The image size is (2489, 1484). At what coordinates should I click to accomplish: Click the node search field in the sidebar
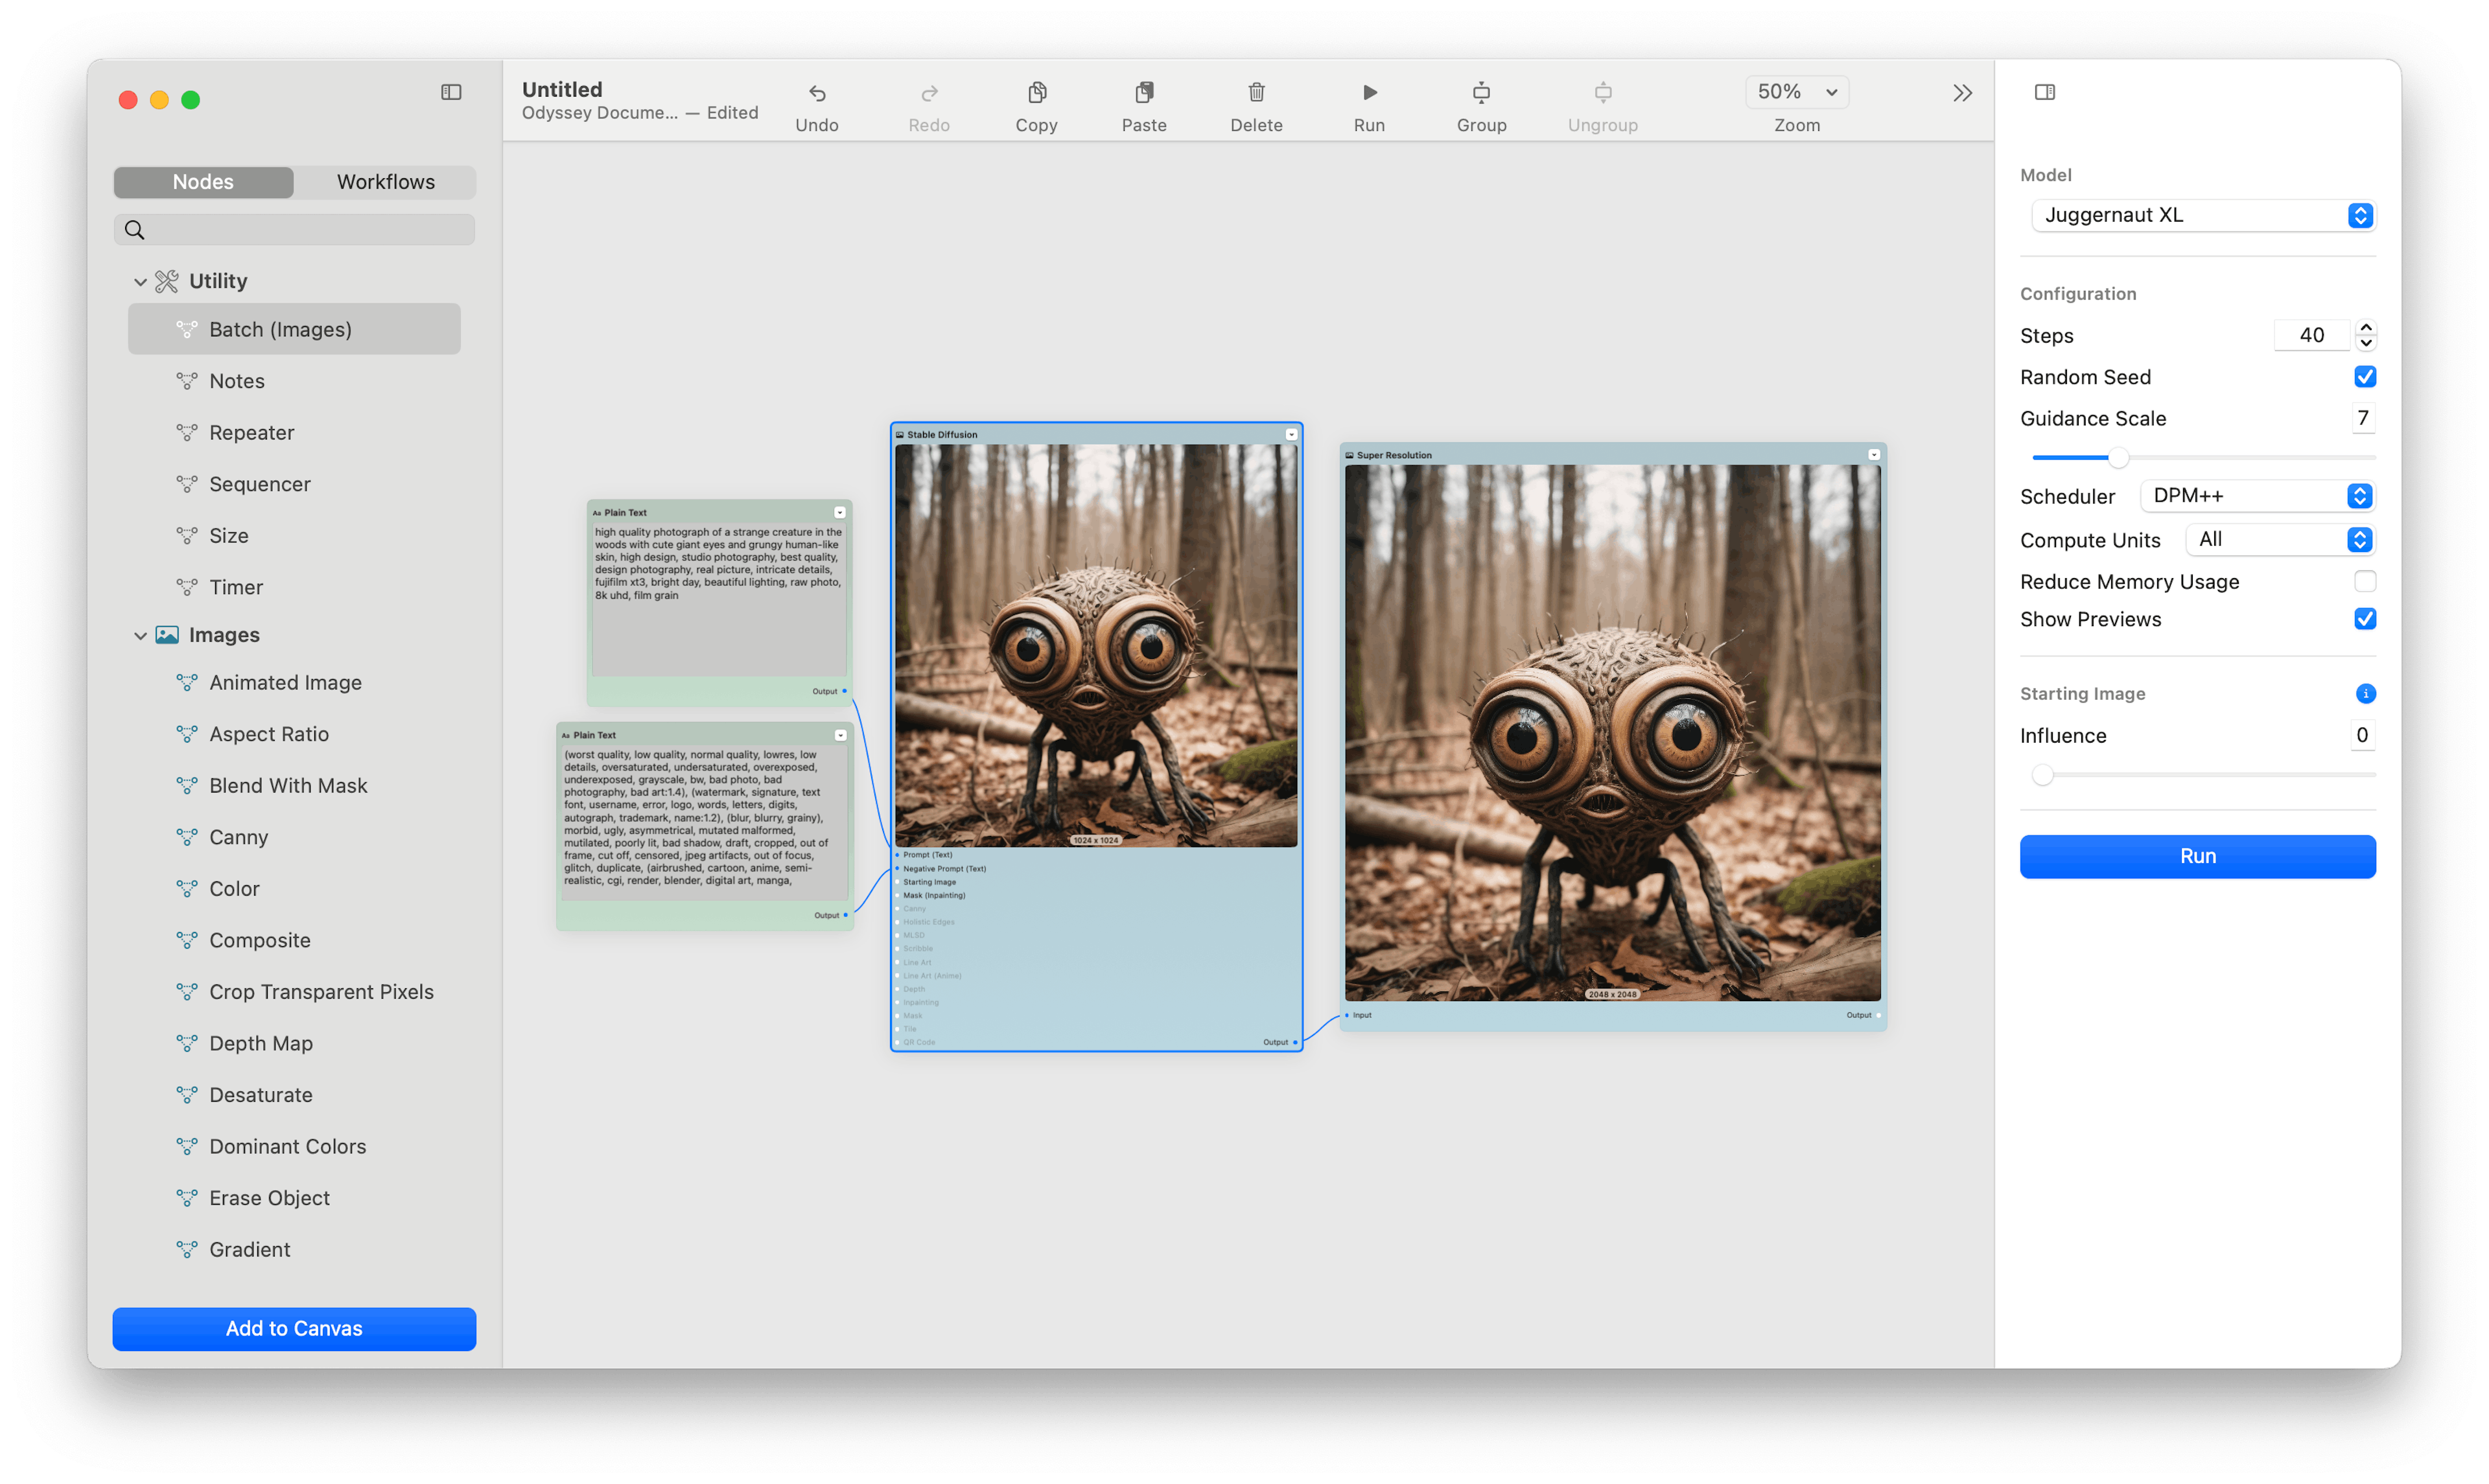293,229
